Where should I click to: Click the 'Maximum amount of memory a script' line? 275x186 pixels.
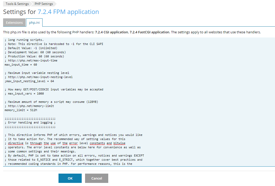(x=51, y=102)
